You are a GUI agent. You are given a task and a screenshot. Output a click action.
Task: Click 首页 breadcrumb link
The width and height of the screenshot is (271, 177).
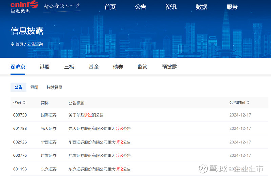(x=19, y=44)
